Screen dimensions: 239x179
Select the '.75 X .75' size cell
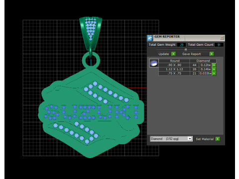point(174,74)
